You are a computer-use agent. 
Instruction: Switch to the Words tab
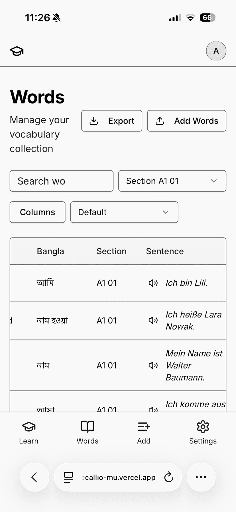[88, 432]
